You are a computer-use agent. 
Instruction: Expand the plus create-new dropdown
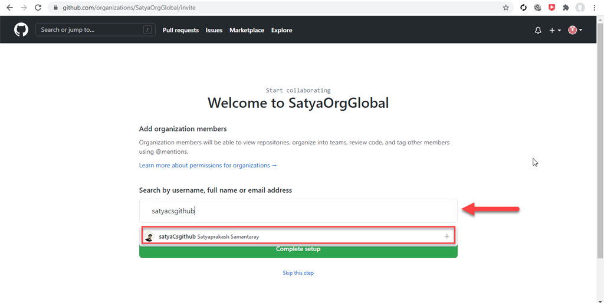click(x=554, y=30)
